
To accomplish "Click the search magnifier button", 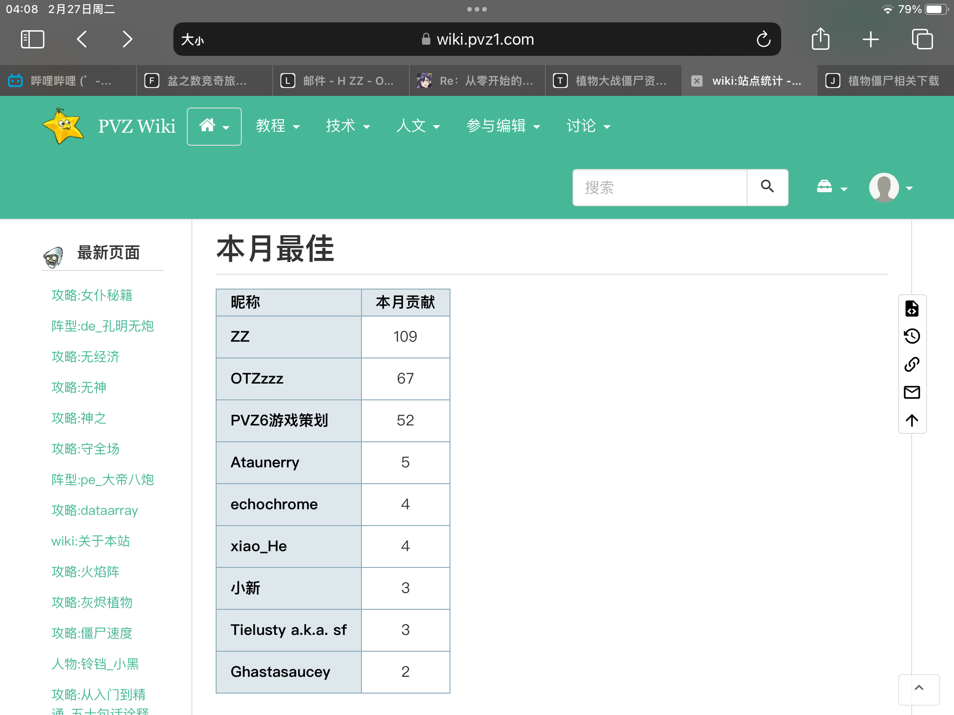I will [767, 187].
